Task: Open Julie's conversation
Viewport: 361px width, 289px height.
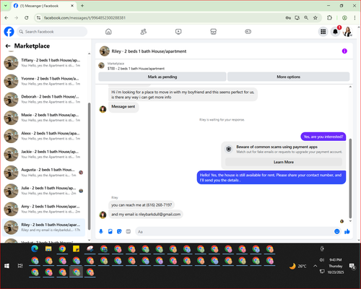Action: 44,191
